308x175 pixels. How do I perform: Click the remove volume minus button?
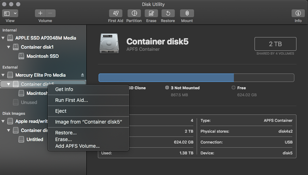50,13
